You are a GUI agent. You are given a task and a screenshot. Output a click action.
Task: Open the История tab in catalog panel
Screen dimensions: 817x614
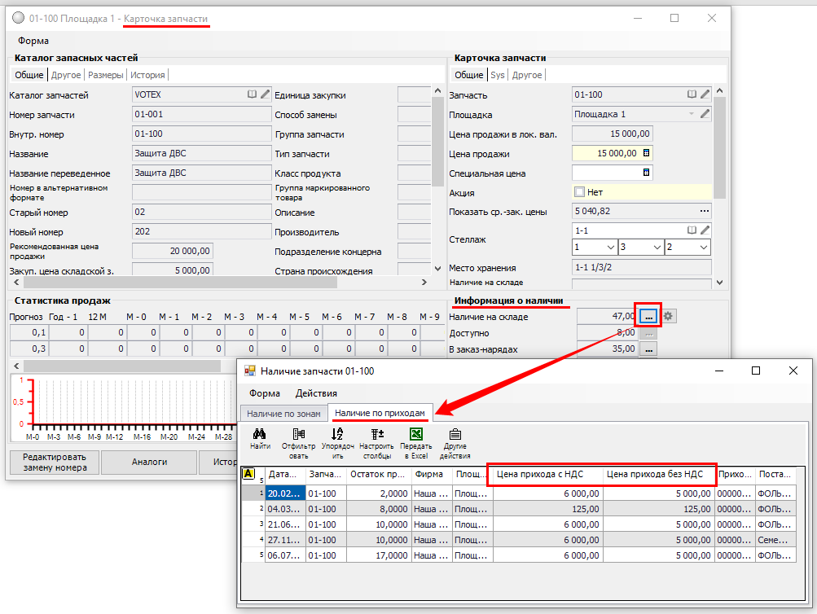pyautogui.click(x=147, y=75)
